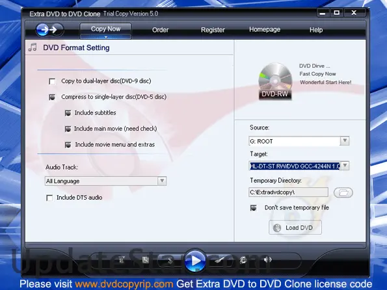387x290 pixels.
Task: Click the brush tool icon in bottom bar
Action: 219,260
